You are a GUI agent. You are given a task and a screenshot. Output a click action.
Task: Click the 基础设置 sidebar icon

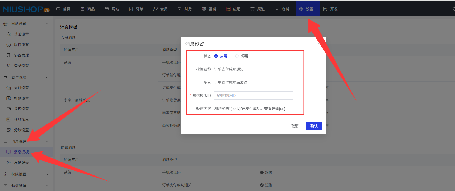8,34
